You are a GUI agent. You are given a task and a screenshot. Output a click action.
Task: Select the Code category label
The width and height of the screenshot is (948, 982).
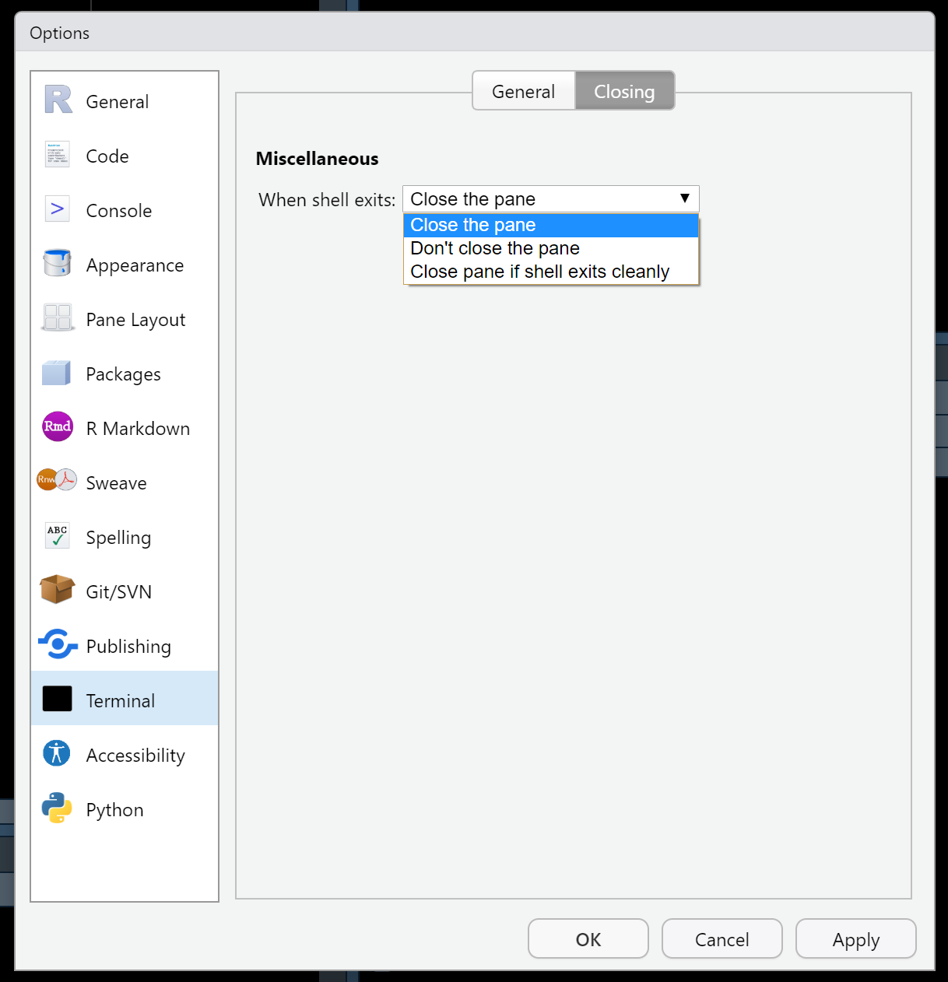click(x=107, y=156)
